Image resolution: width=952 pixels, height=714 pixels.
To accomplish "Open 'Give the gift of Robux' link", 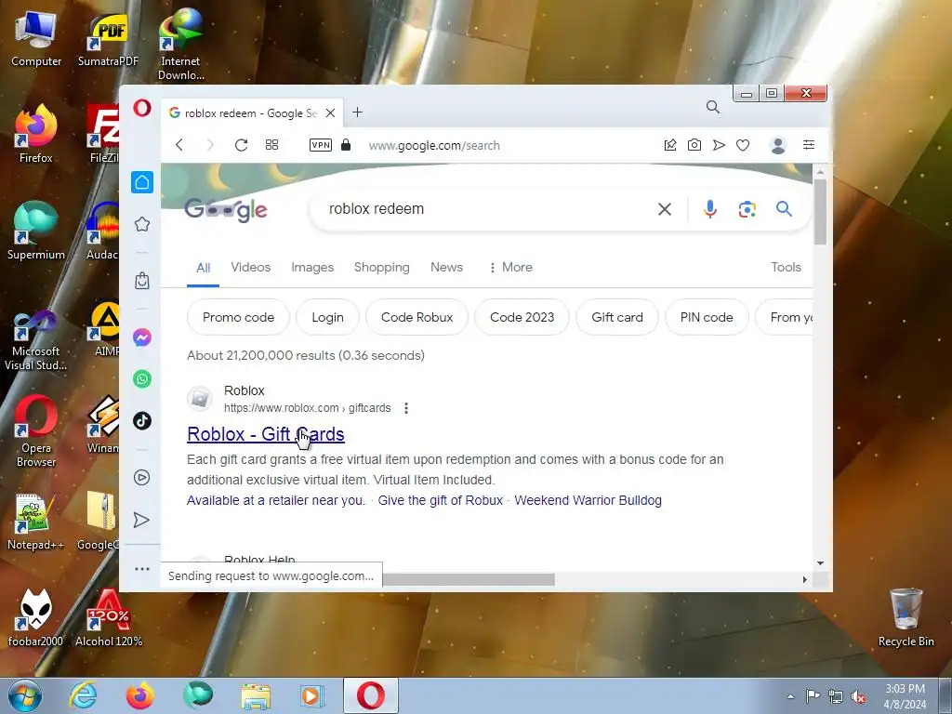I will (x=441, y=500).
